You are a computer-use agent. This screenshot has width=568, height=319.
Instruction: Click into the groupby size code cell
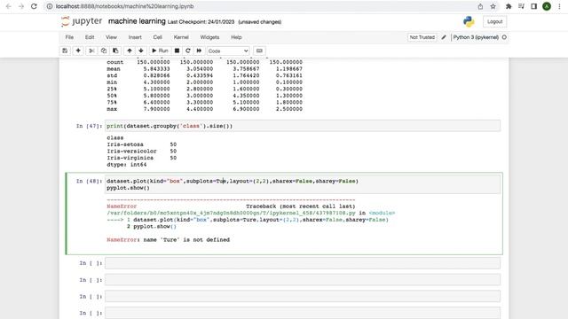(x=303, y=126)
